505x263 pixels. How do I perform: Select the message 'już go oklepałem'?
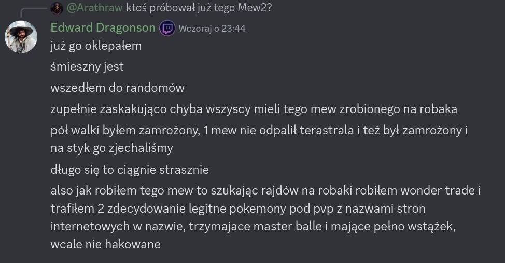click(96, 46)
